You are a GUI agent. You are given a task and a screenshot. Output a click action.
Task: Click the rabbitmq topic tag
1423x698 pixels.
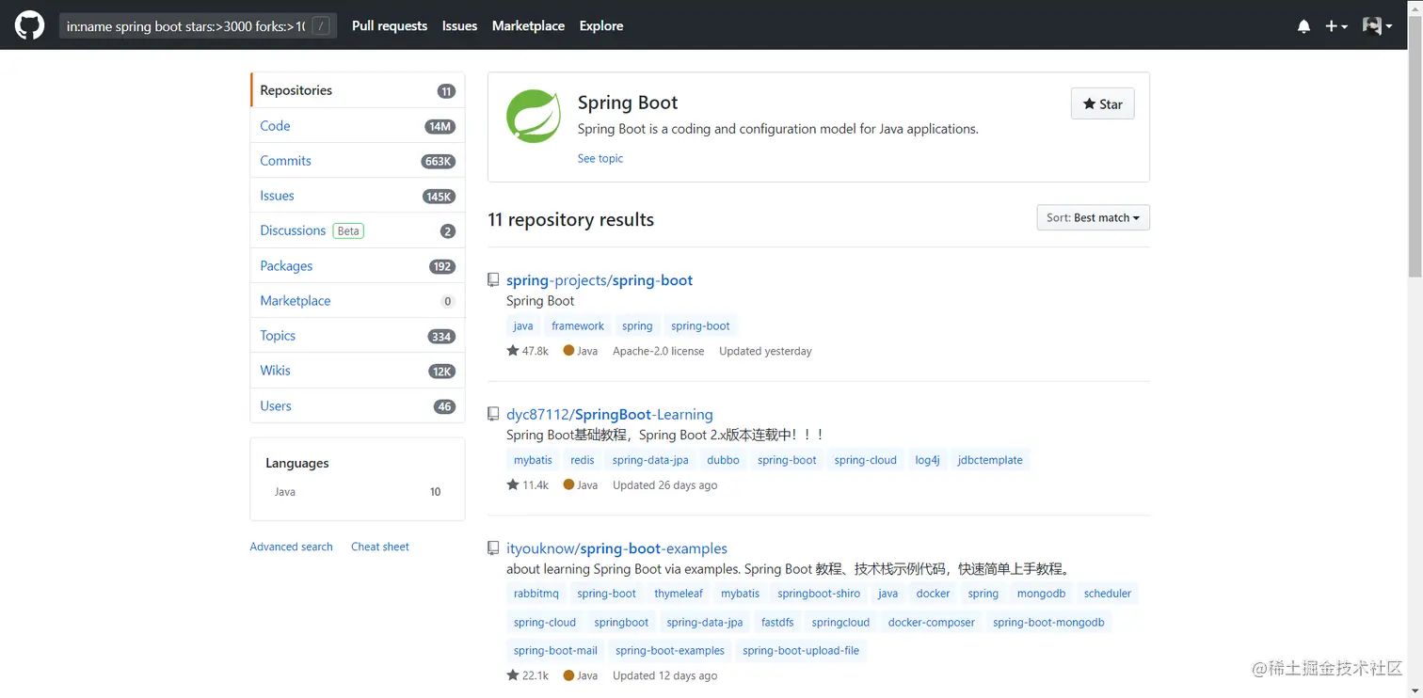tap(536, 594)
